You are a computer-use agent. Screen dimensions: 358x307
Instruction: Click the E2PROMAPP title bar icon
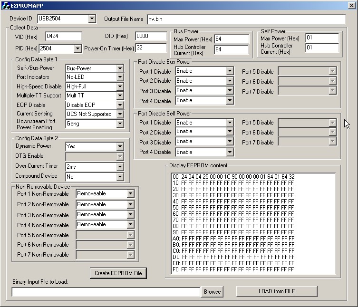6,6
